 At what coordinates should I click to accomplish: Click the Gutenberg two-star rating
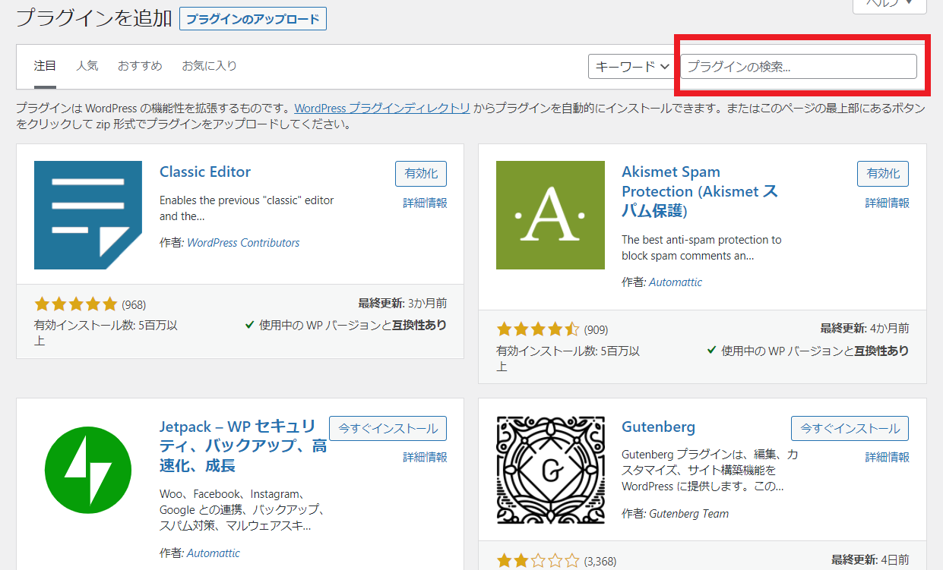click(538, 562)
